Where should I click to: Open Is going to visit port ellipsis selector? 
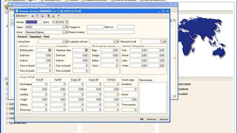115,42
